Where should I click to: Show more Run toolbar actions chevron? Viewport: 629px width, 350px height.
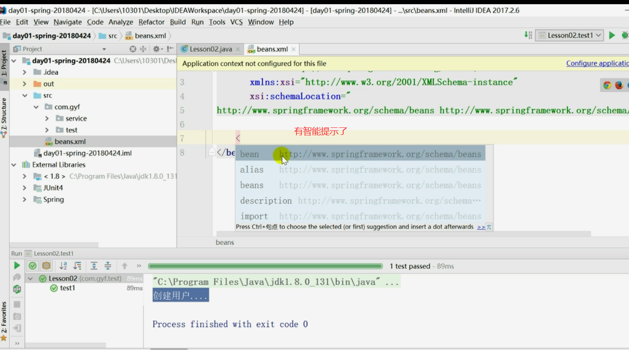[x=139, y=266]
